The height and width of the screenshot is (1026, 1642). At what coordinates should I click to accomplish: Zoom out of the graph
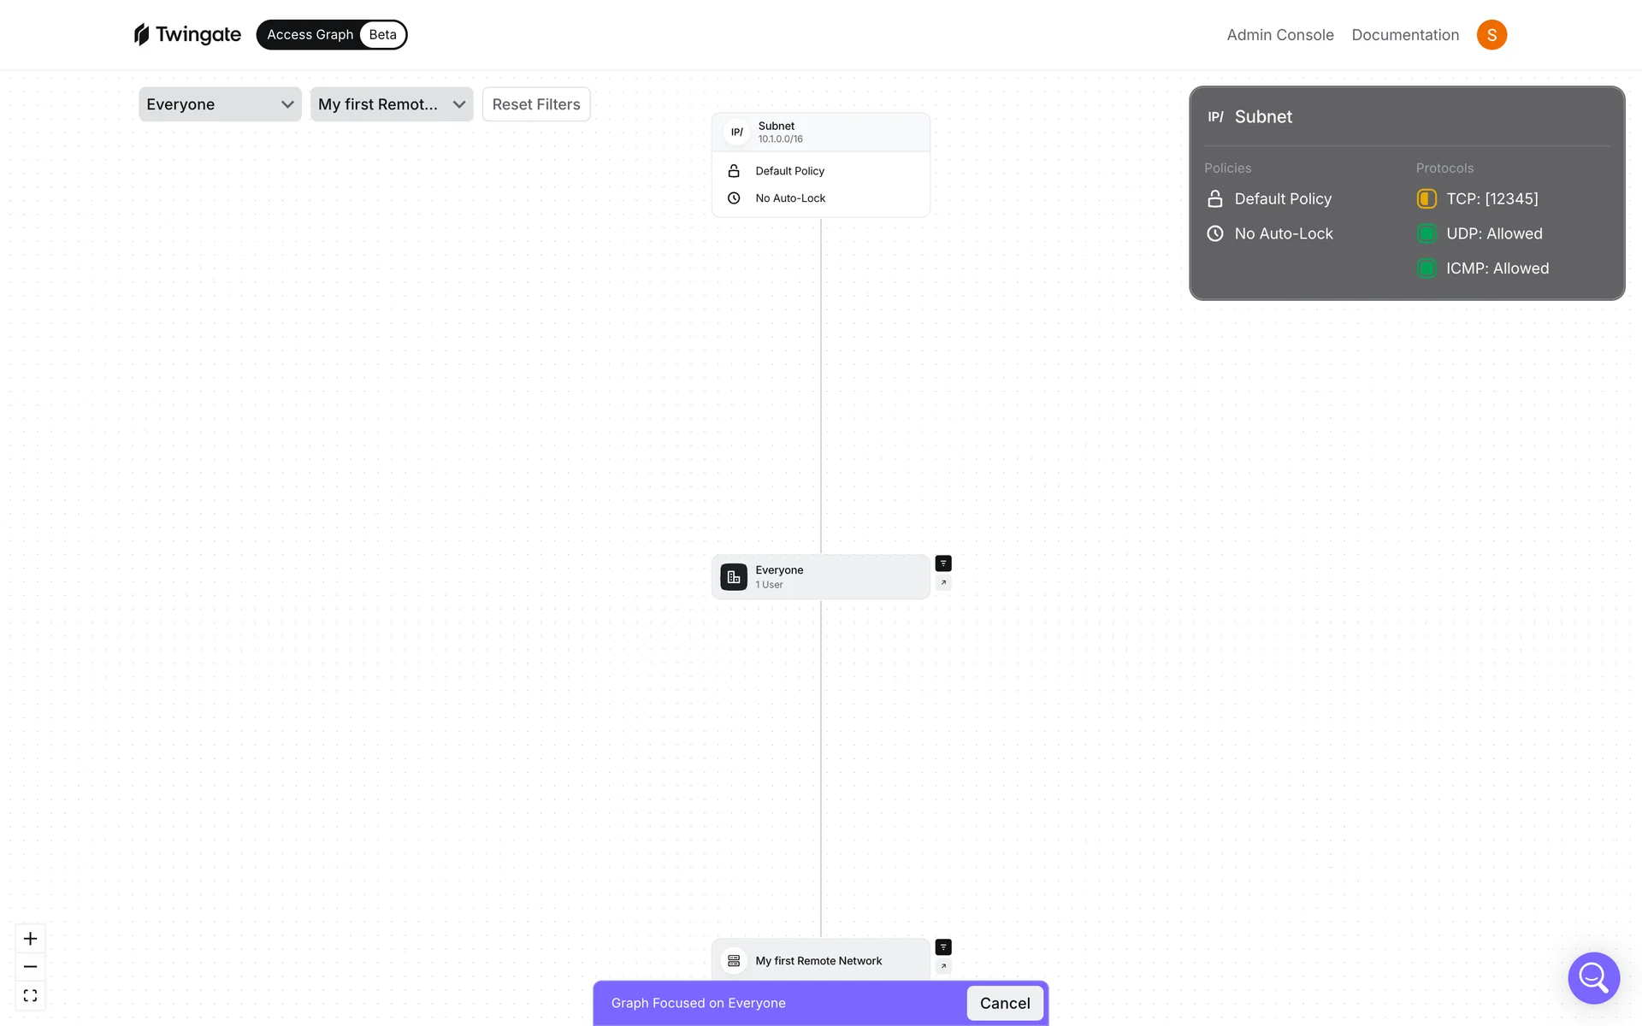[30, 967]
